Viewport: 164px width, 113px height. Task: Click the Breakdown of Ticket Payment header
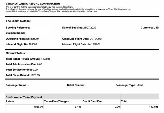pyautogui.click(x=24, y=97)
